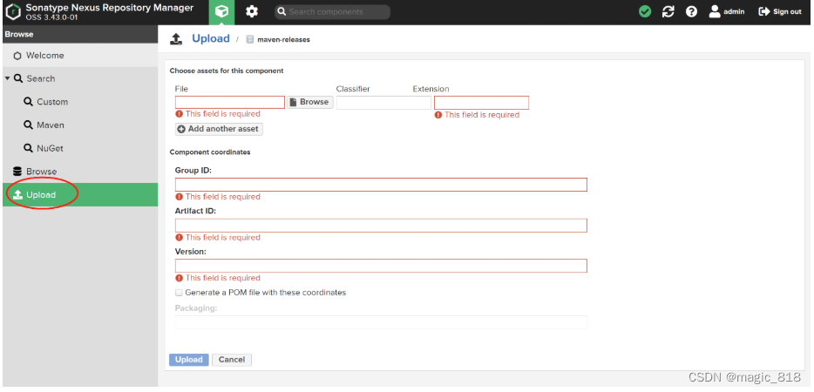Select Search in the sidebar

(40, 78)
